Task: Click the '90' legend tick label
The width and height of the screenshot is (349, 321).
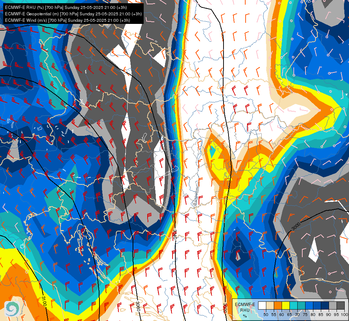Action: tap(329, 315)
